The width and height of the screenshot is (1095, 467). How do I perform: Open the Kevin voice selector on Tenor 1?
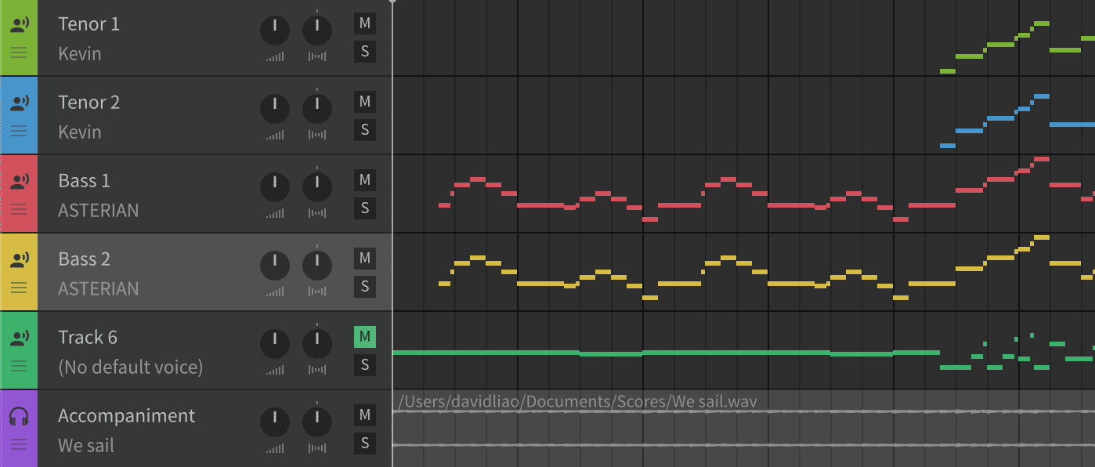(79, 54)
